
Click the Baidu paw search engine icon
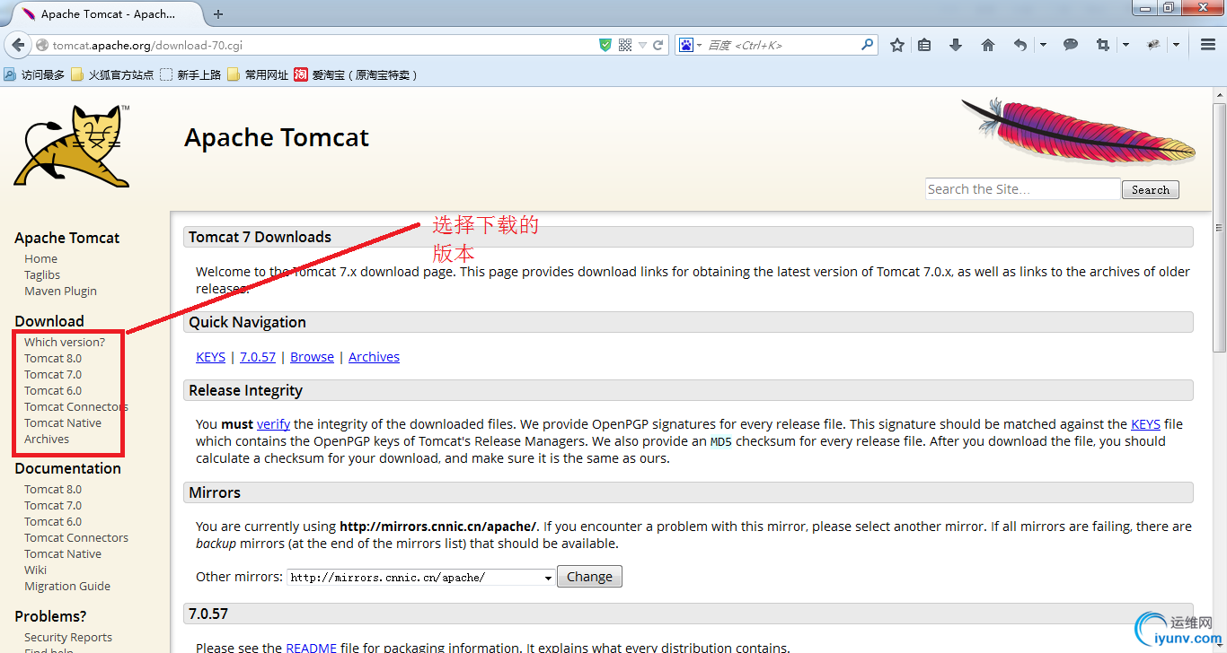pyautogui.click(x=686, y=45)
